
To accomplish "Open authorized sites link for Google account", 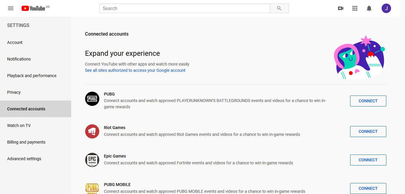I will pos(135,70).
